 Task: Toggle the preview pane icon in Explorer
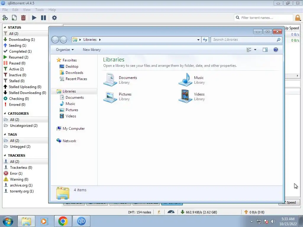point(265,50)
